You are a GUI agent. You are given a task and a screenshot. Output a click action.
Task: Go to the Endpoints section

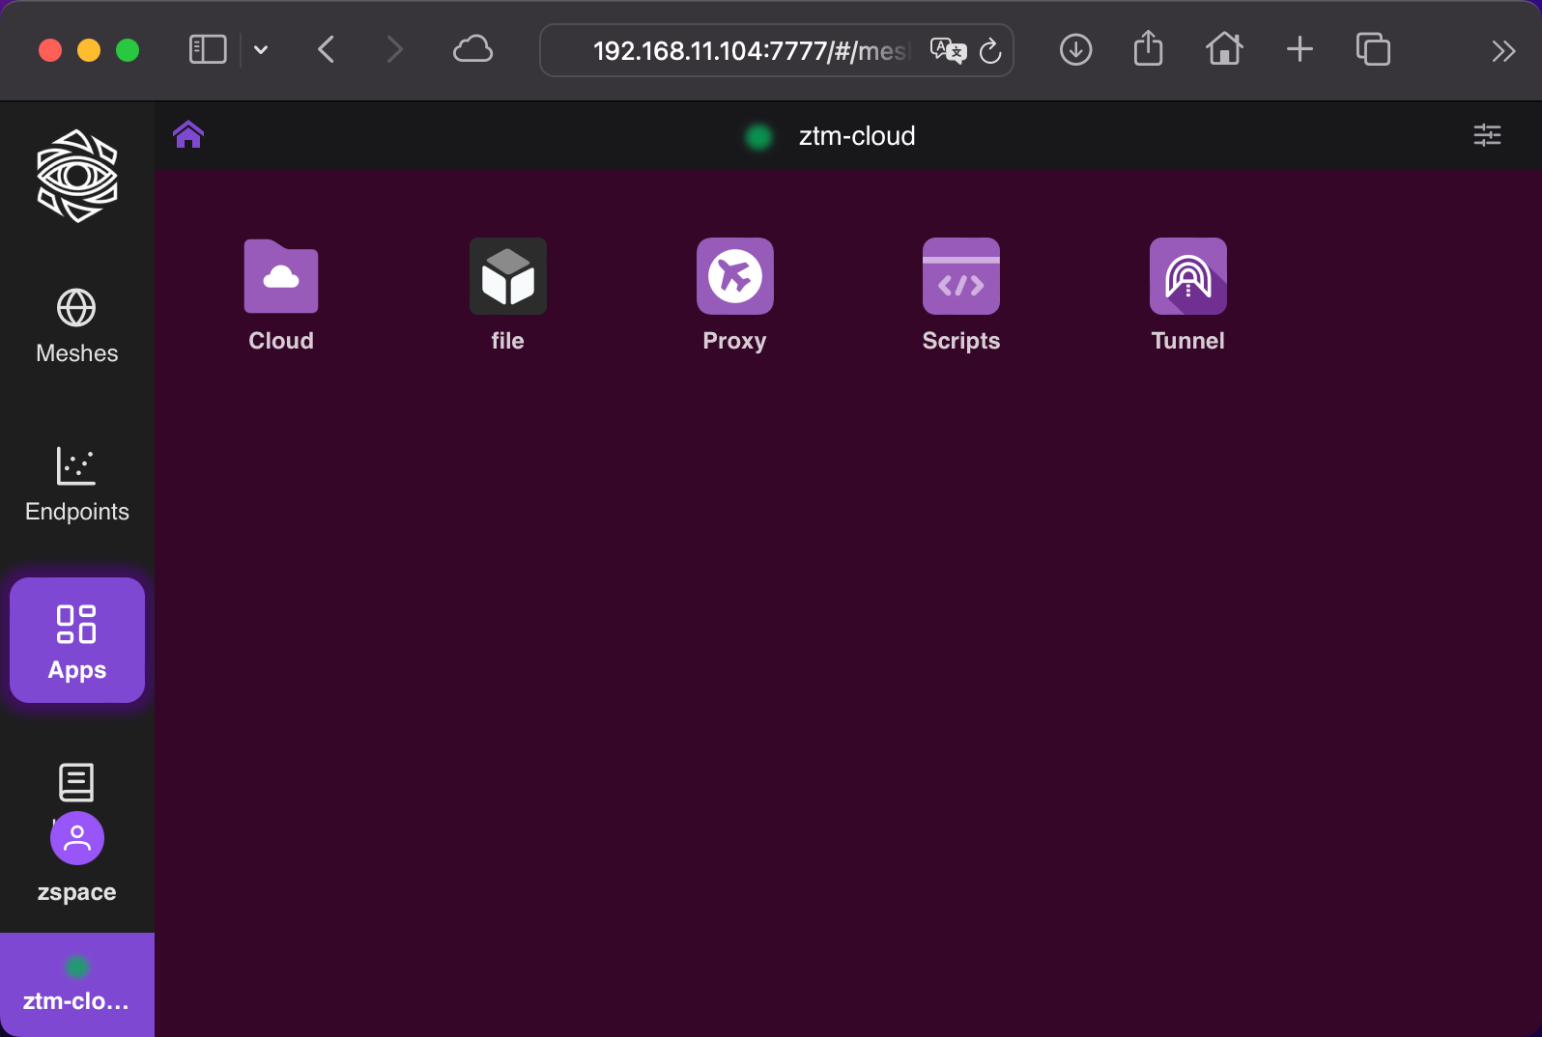tap(77, 485)
